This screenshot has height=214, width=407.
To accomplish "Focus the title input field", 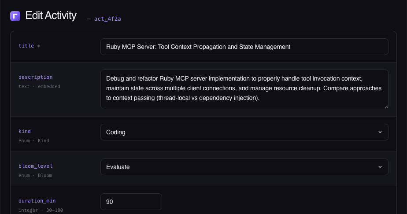I will (244, 47).
